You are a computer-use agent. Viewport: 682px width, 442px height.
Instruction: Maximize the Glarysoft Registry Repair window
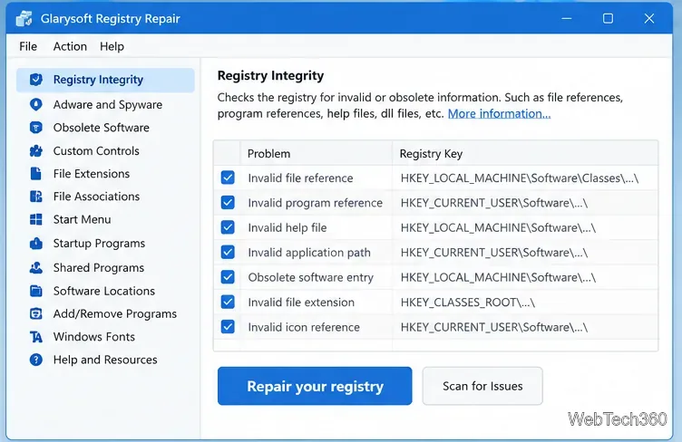point(608,19)
